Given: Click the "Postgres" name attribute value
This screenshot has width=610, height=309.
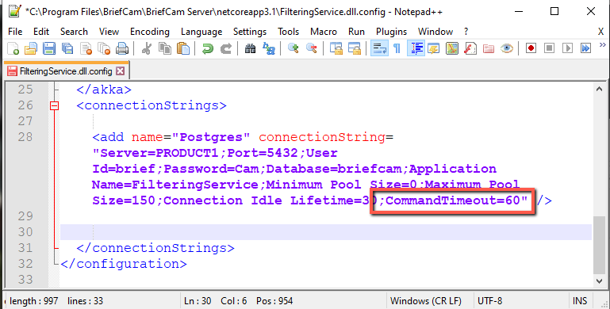Looking at the screenshot, I should (210, 137).
